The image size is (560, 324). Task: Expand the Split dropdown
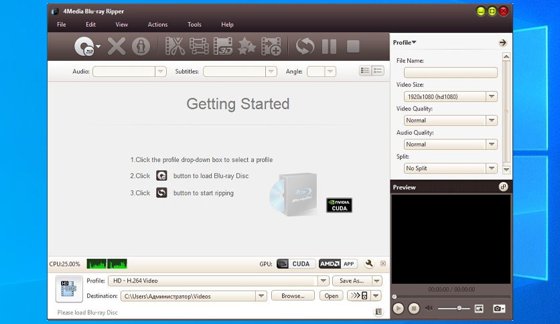[x=492, y=169]
